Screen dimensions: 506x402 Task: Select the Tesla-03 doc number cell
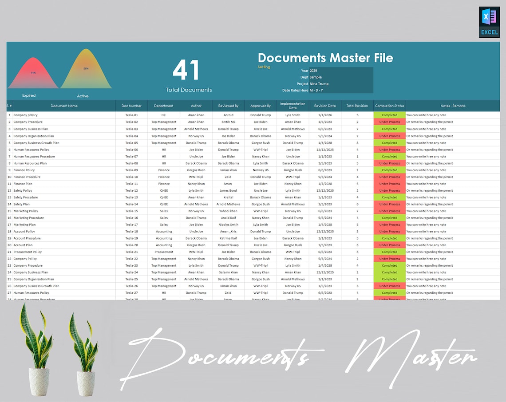click(x=131, y=129)
